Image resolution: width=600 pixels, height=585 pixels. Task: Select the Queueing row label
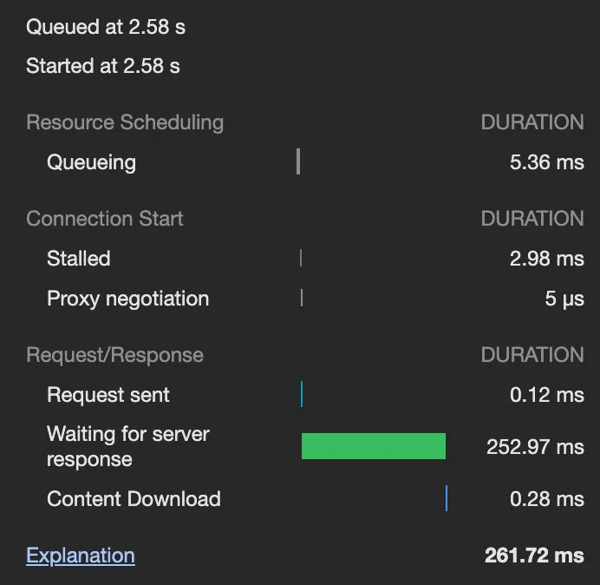91,162
